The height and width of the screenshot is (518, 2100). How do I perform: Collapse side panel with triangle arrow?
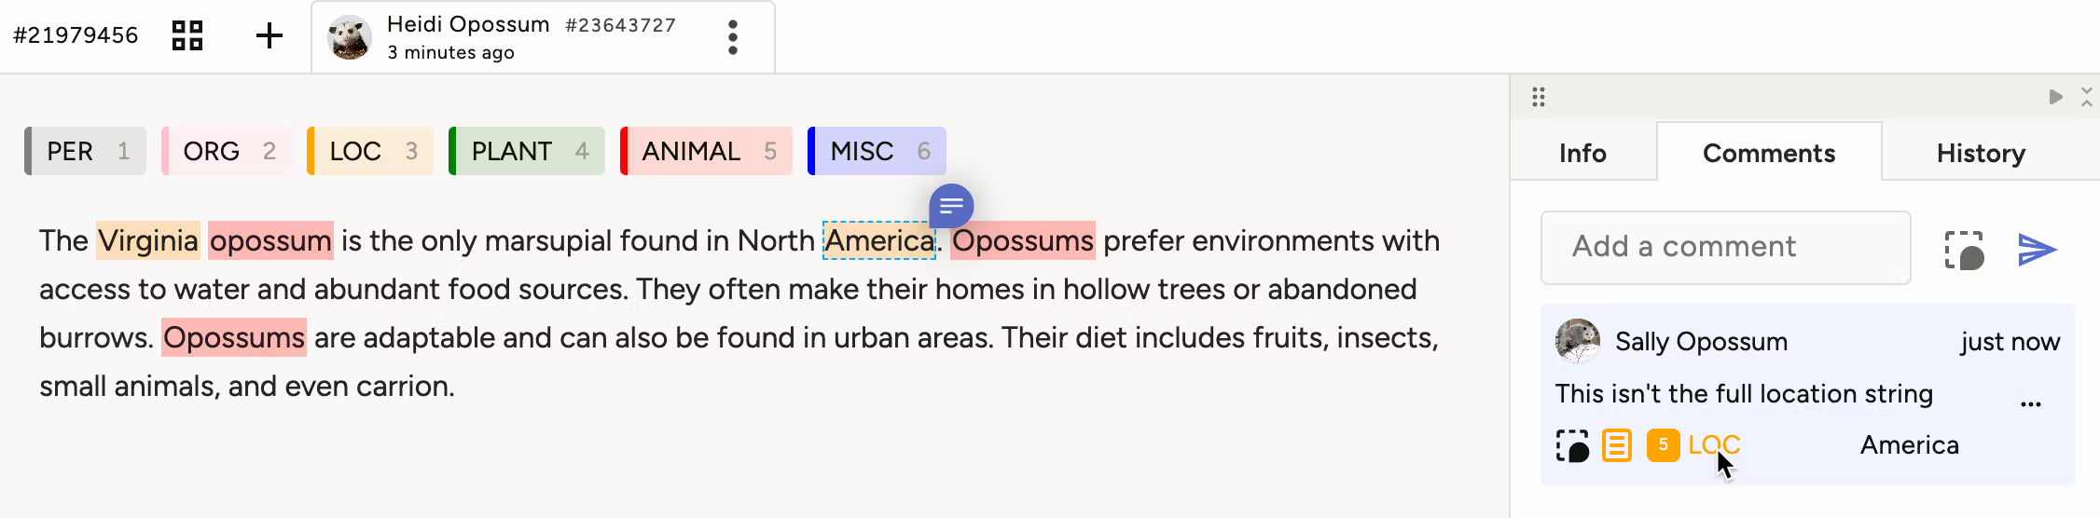click(2055, 97)
